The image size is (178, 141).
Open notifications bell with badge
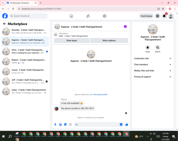pos(164,16)
